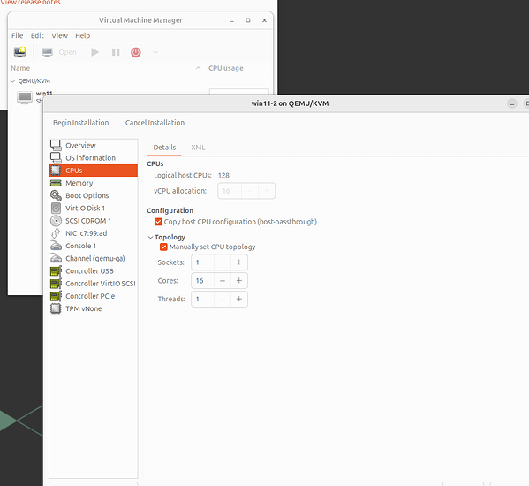This screenshot has width=529, height=486.
Task: Click the pause VM toolbar icon
Action: point(116,52)
